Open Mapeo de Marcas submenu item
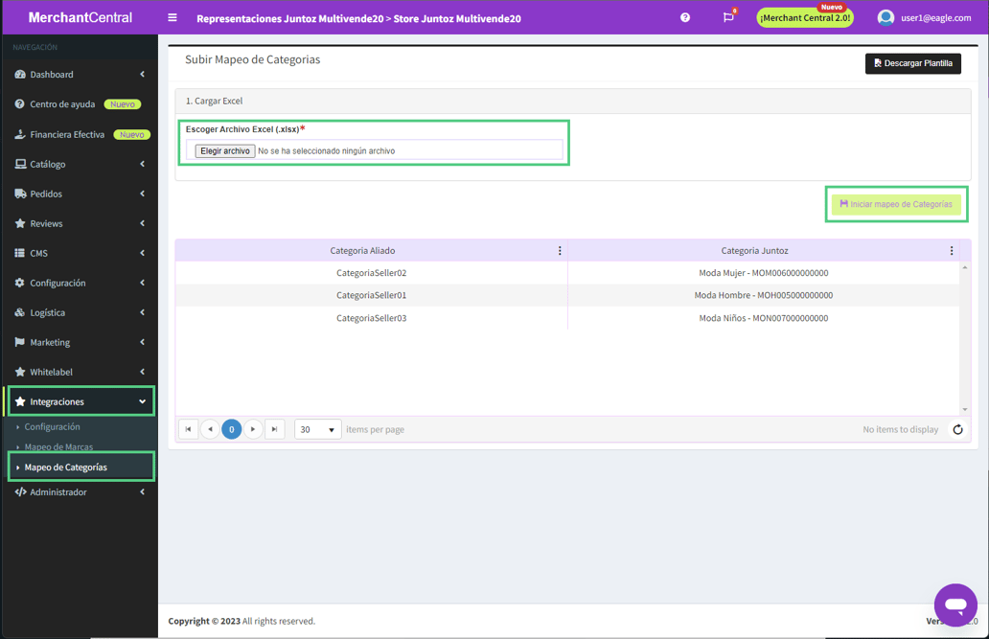 (58, 446)
